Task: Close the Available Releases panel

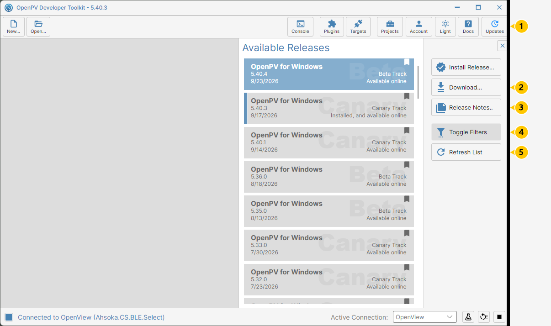Action: pos(502,46)
